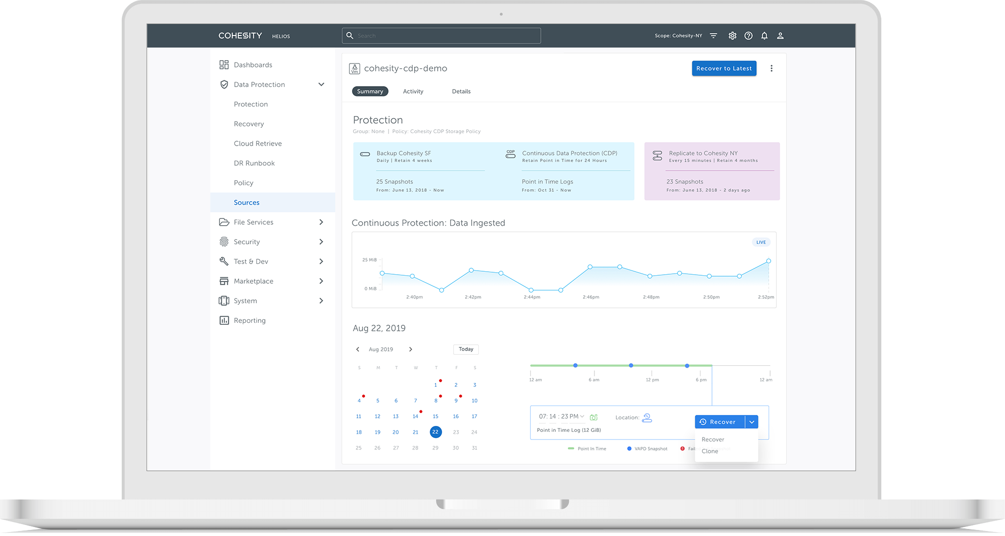Open the user account icon
1005x536 pixels.
(x=780, y=36)
